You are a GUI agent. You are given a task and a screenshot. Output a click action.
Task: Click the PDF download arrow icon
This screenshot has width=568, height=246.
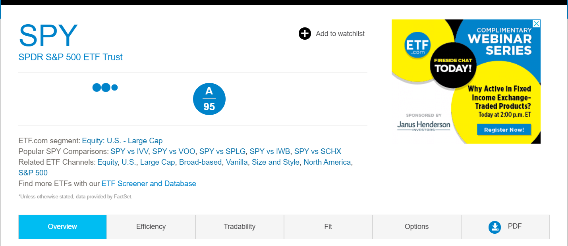(x=495, y=227)
